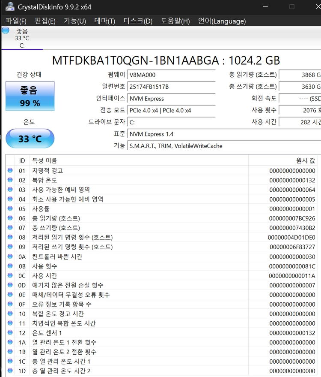The image size is (321, 377).
Task: Click the 33 °C temperature button
Action: [x=30, y=139]
